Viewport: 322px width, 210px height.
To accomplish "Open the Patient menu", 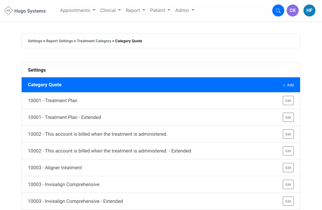I will coord(160,10).
